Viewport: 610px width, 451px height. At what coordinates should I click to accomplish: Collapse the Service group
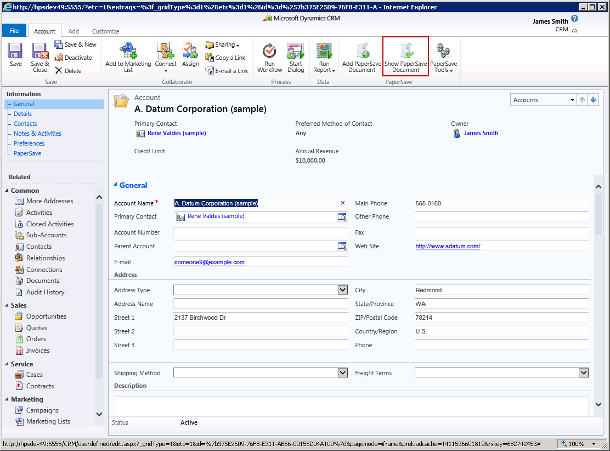click(x=7, y=364)
